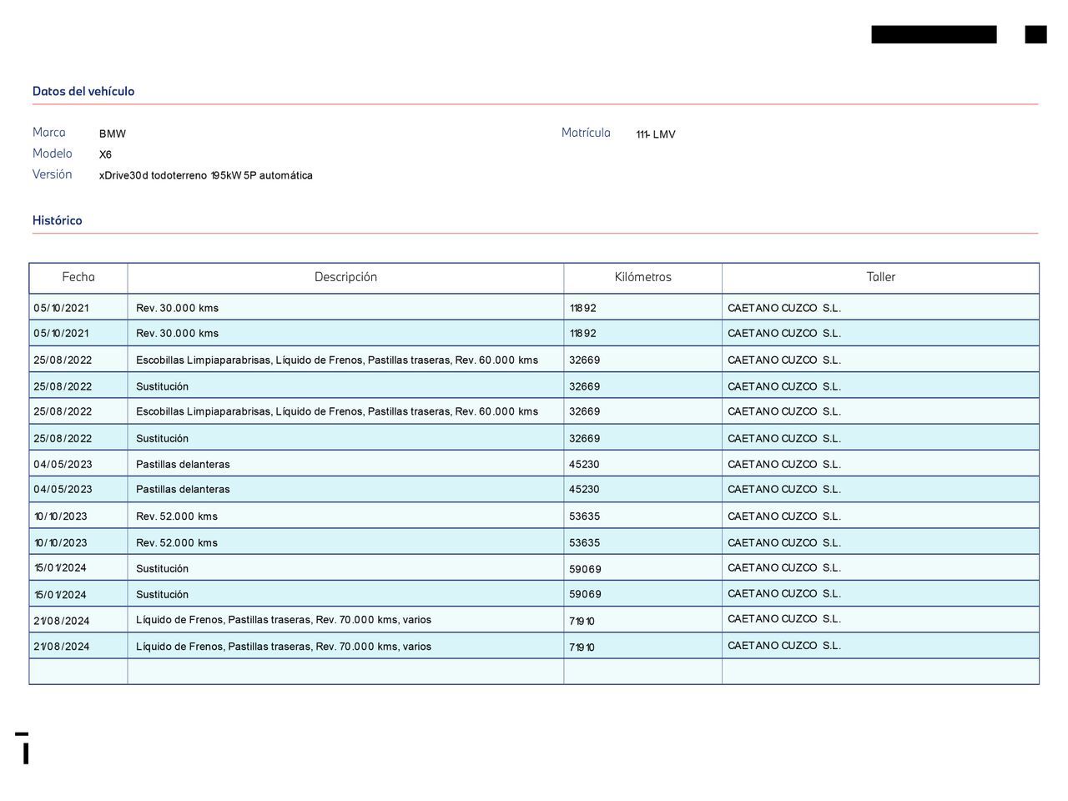The height and width of the screenshot is (801, 1068).
Task: Select the BMW brand value
Action: [113, 133]
